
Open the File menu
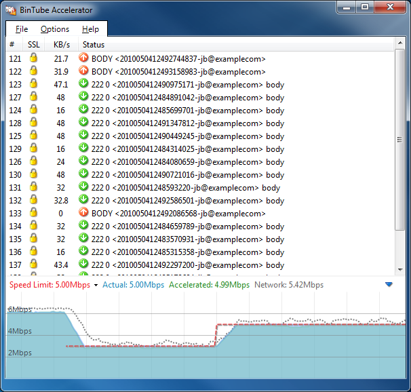[22, 29]
